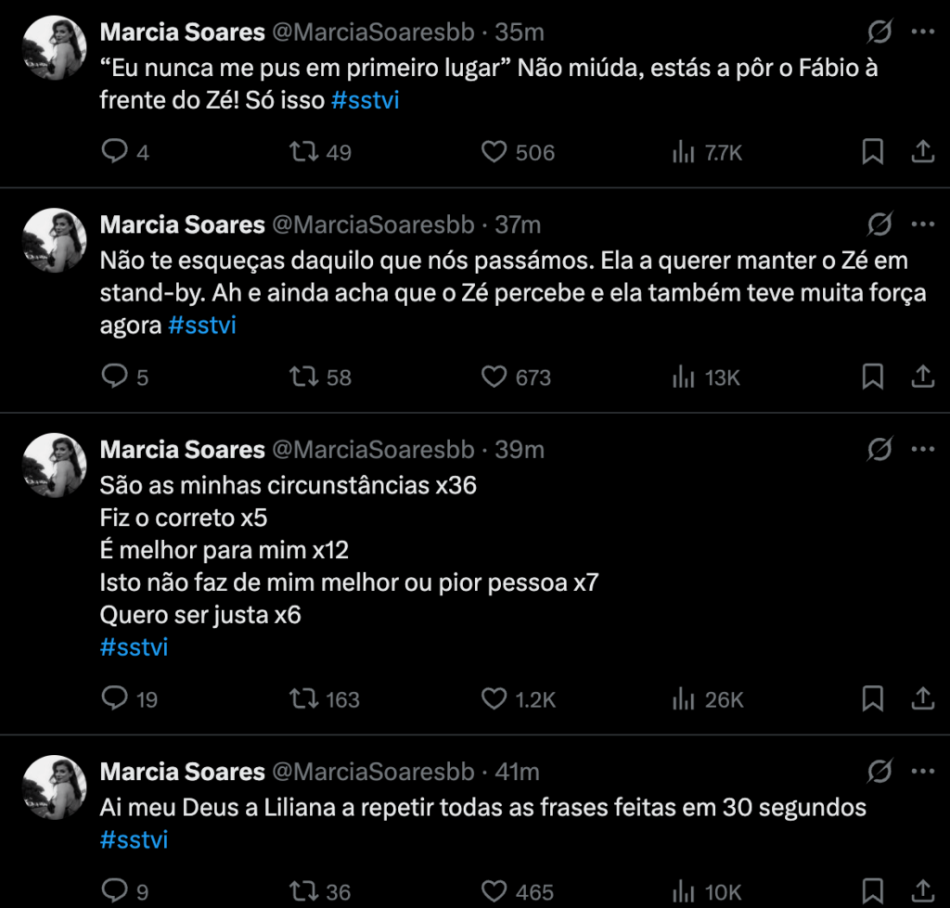Retweet the post with 49 reposts
This screenshot has height=908, width=950.
(x=304, y=152)
